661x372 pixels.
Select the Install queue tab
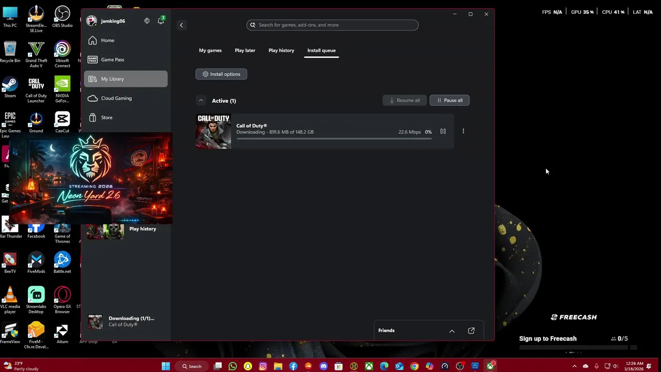pyautogui.click(x=321, y=50)
